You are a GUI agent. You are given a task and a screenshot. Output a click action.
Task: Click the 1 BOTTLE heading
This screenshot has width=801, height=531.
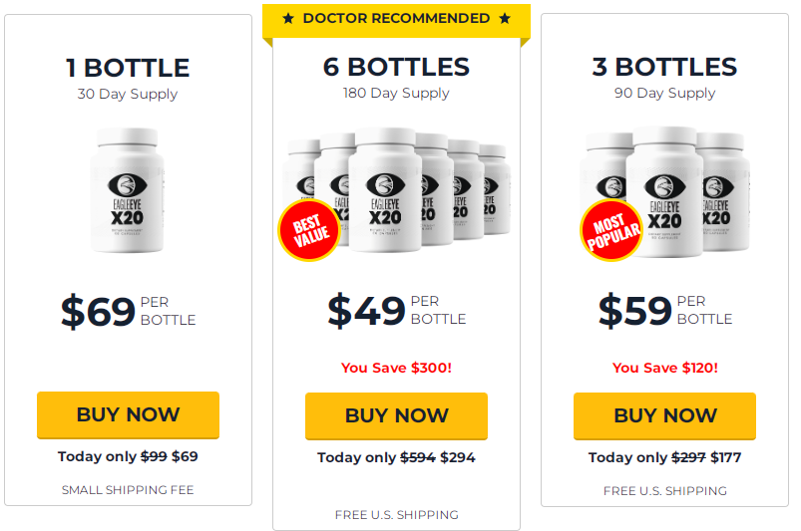click(x=128, y=68)
